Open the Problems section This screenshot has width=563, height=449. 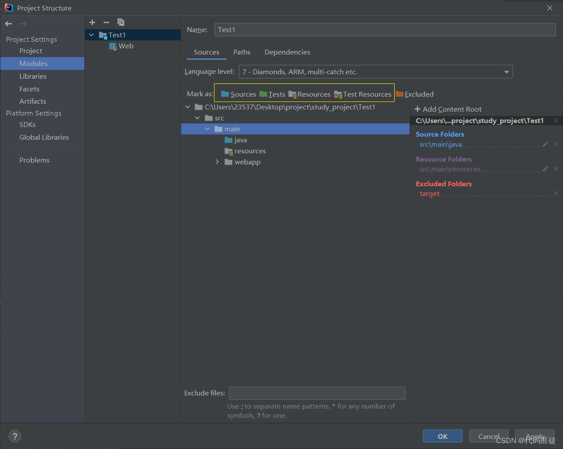(x=34, y=160)
